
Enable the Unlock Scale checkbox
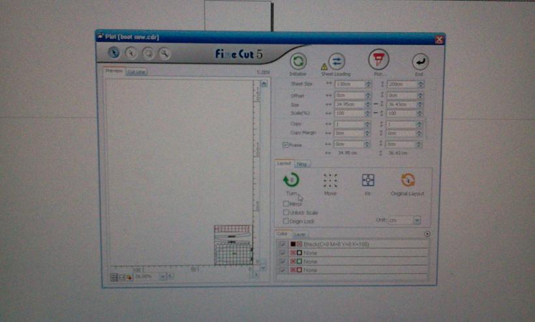click(286, 212)
